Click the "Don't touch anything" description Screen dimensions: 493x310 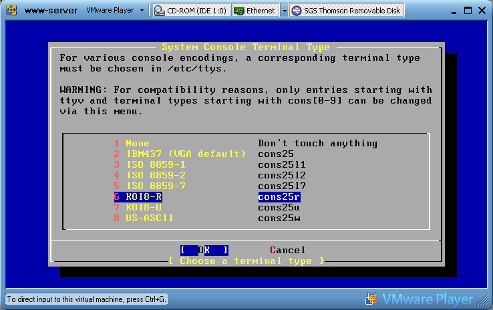tap(318, 144)
